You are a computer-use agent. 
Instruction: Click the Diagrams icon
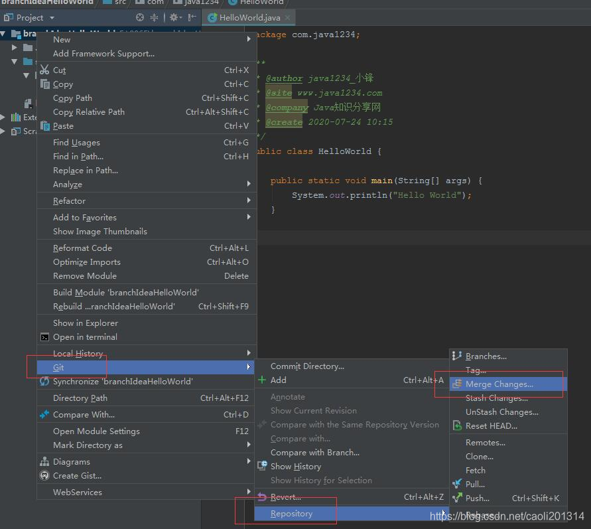tap(44, 461)
